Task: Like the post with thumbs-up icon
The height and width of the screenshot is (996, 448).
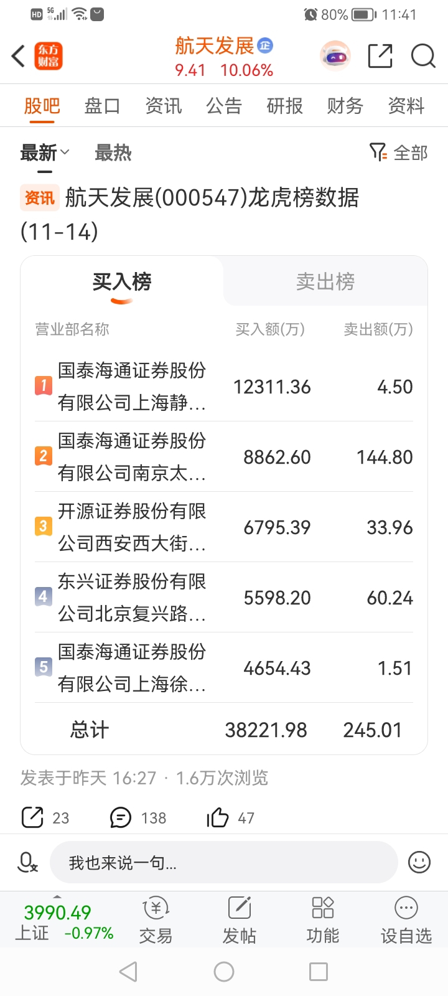Action: click(218, 817)
